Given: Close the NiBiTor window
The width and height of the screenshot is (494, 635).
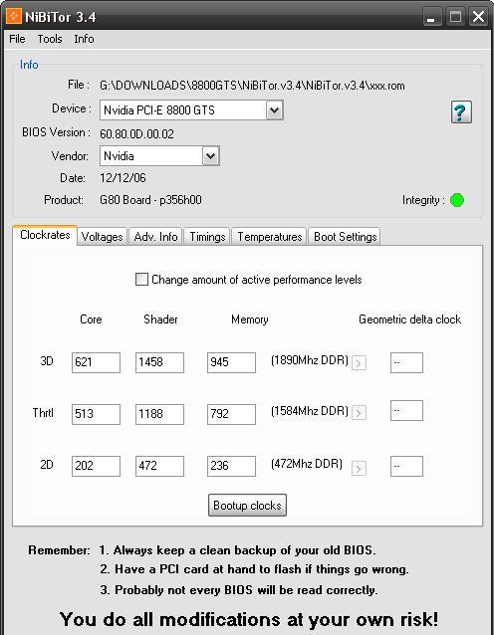Looking at the screenshot, I should [x=479, y=17].
